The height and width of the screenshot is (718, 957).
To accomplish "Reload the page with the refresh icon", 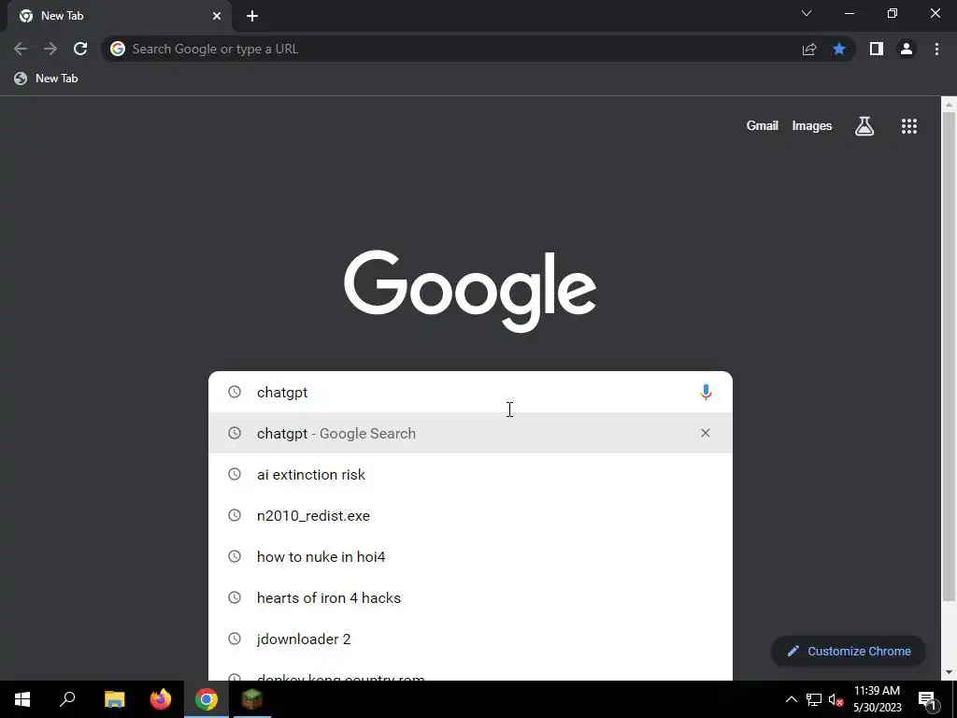I will pos(80,49).
